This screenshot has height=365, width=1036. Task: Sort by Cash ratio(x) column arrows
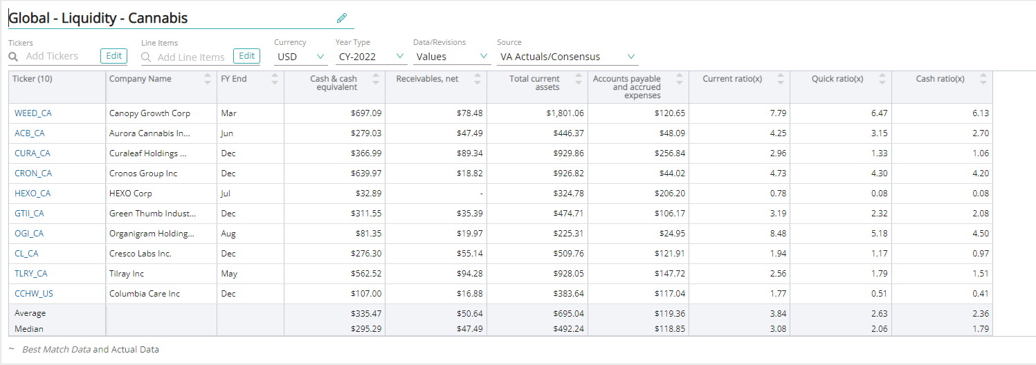pos(983,79)
